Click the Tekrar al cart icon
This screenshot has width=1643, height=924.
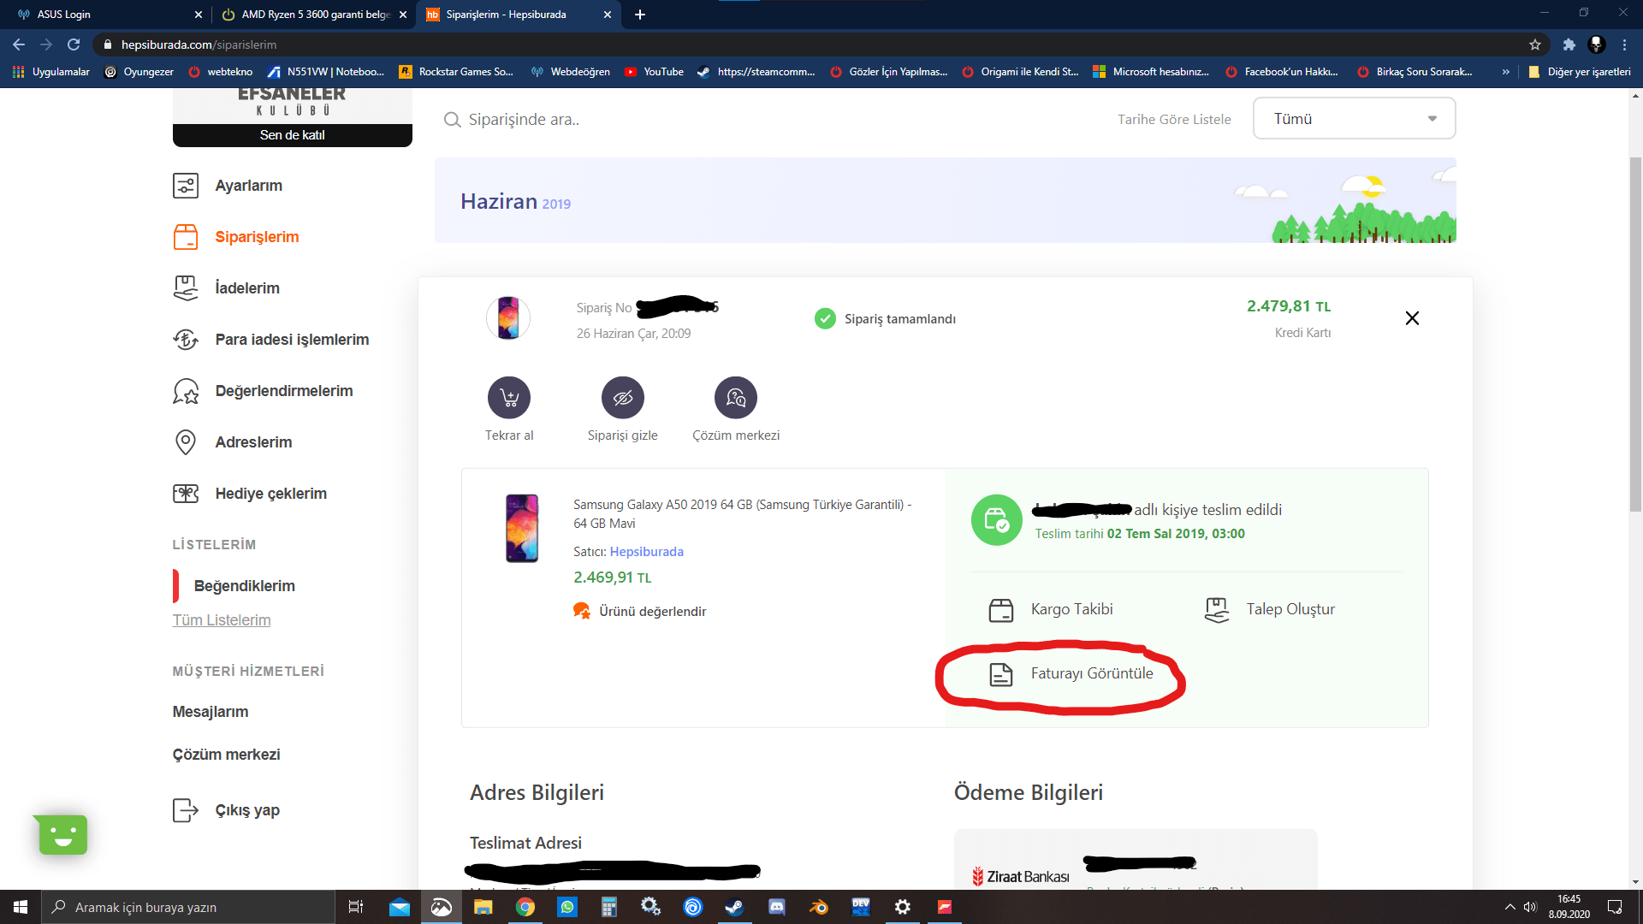(509, 398)
